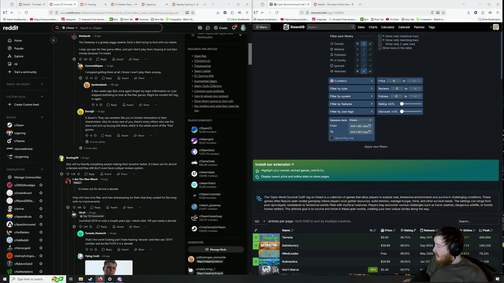504x283 pixels.
Task: Include only Owned games with checkmark
Action: (x=370, y=44)
